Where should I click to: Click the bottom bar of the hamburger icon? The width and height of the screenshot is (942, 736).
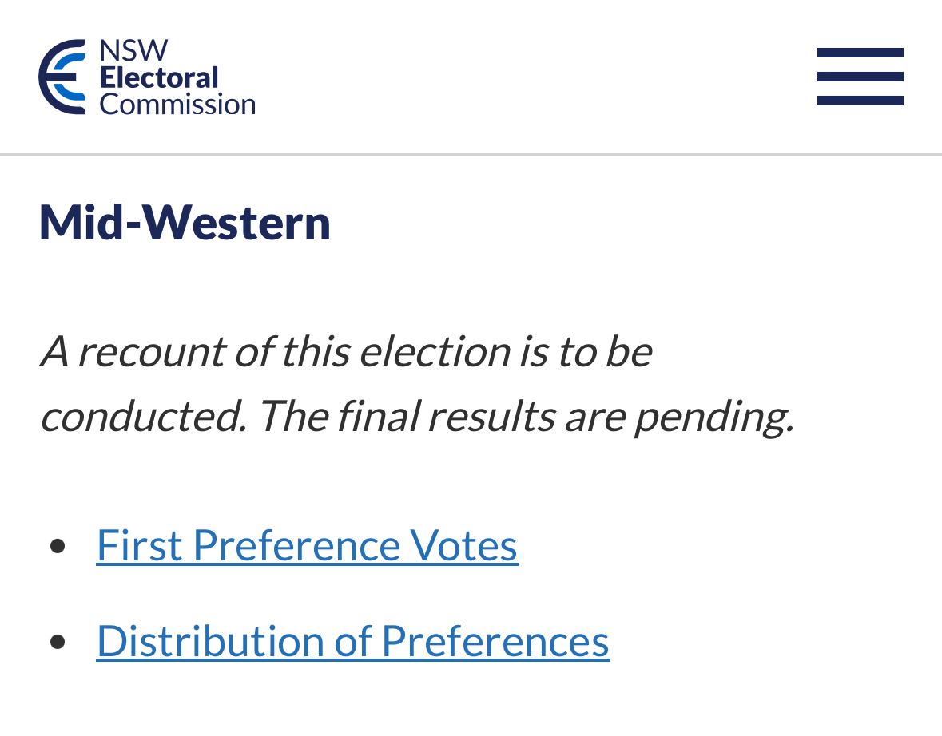click(x=860, y=101)
